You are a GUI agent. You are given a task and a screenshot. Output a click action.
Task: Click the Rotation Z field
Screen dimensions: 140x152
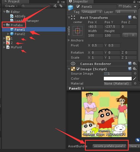131,53
